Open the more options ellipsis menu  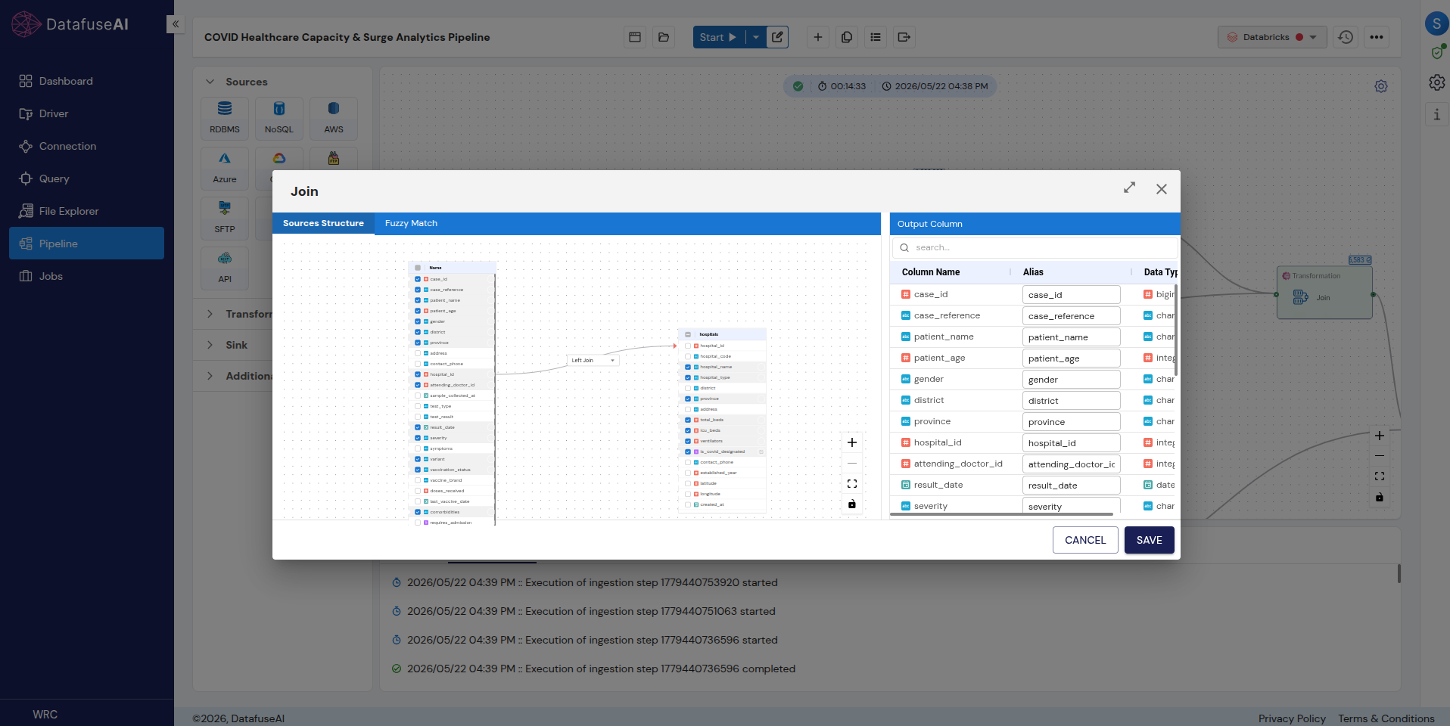coord(1377,37)
